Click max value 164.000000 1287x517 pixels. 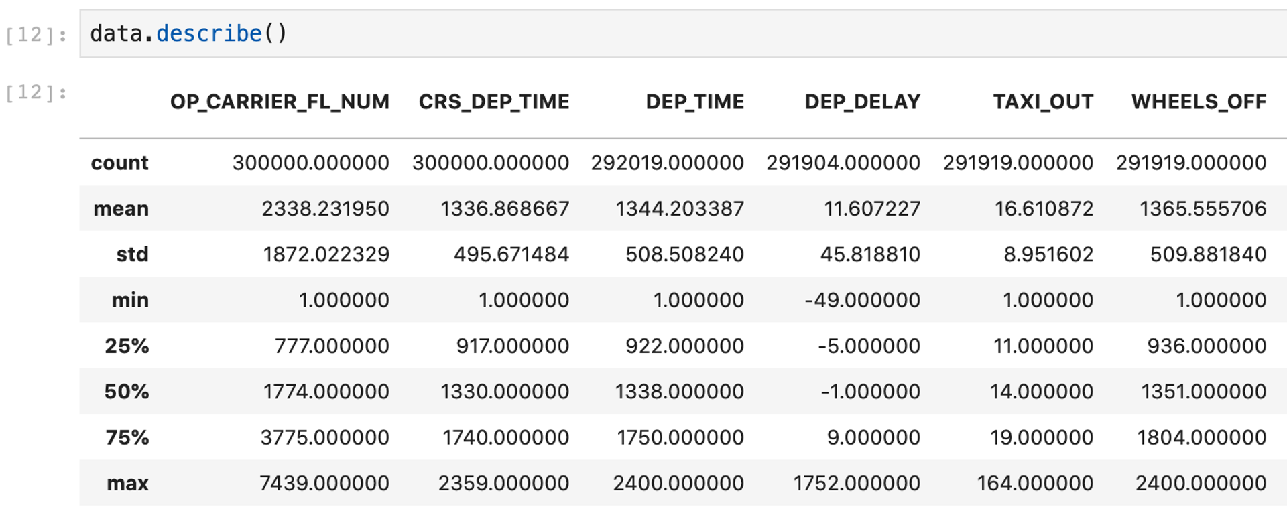[1035, 483]
